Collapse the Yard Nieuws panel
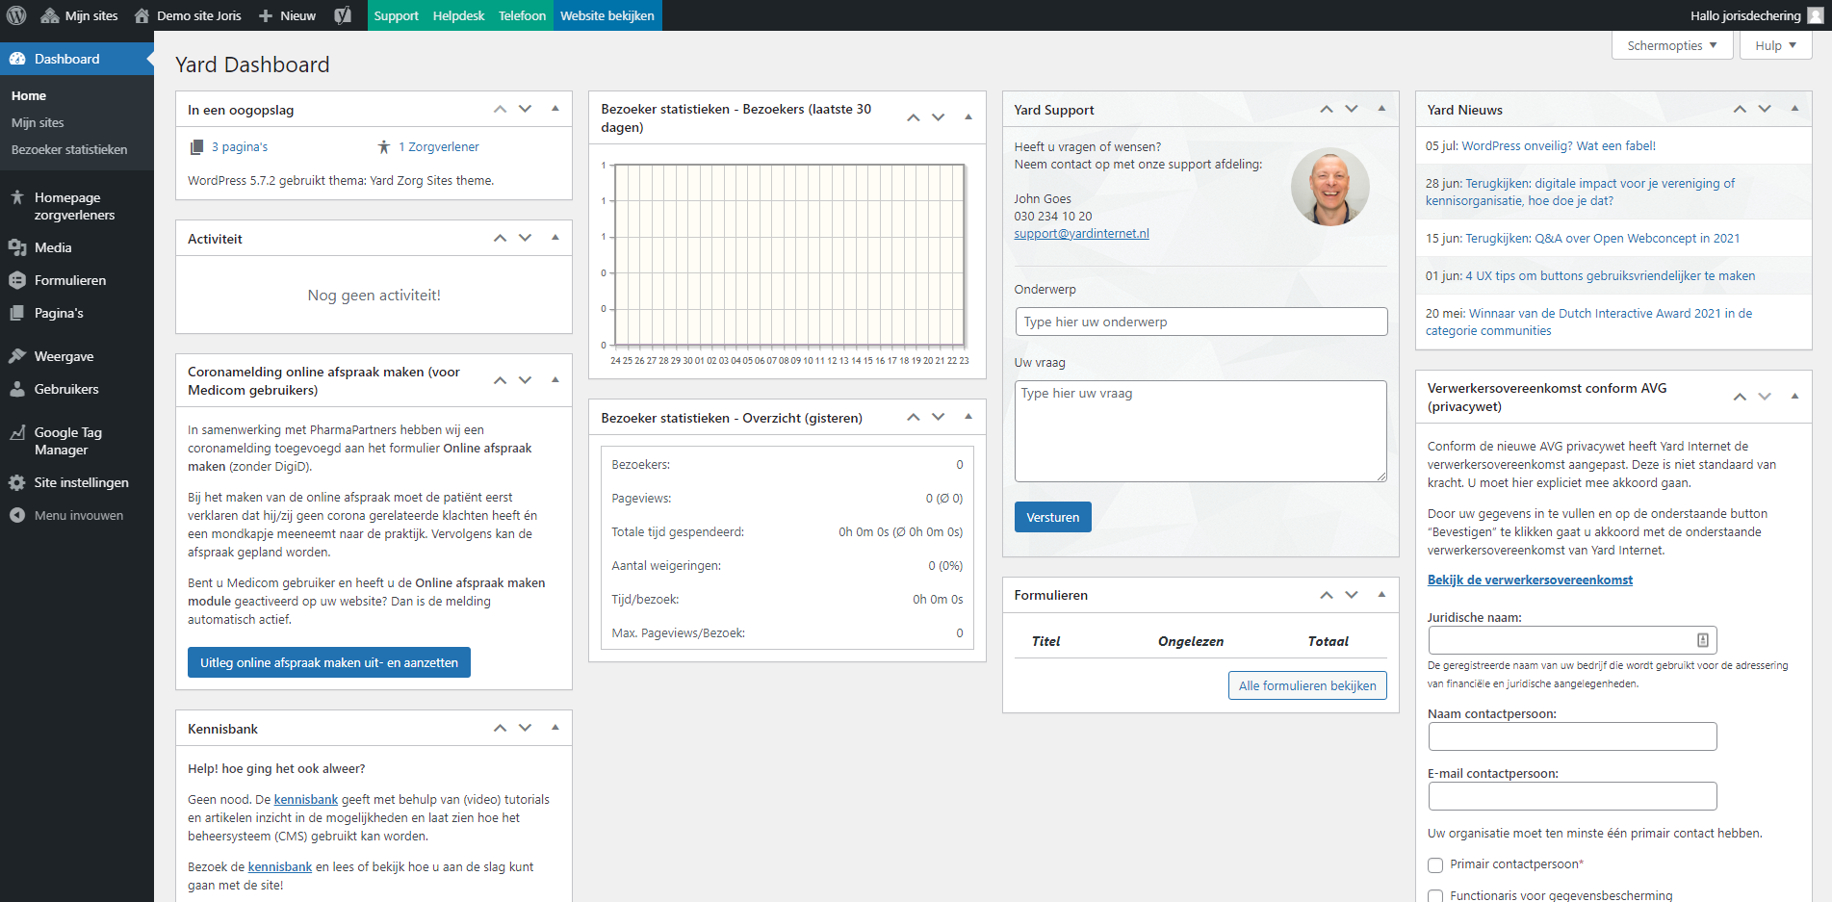The image size is (1832, 902). click(x=1794, y=109)
